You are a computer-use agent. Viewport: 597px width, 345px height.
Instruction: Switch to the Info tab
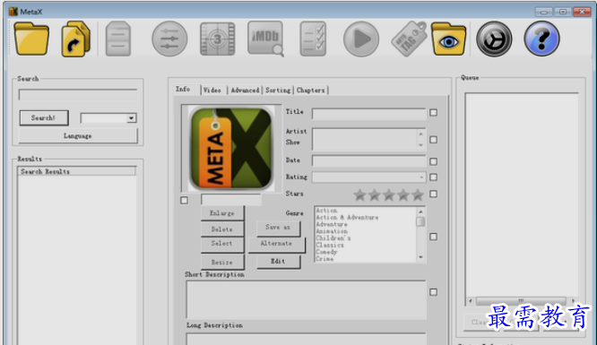click(183, 89)
